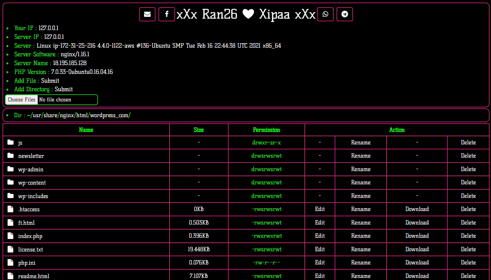The image size is (491, 280).
Task: Click Submit next to Add Directory
Action: [x=63, y=89]
